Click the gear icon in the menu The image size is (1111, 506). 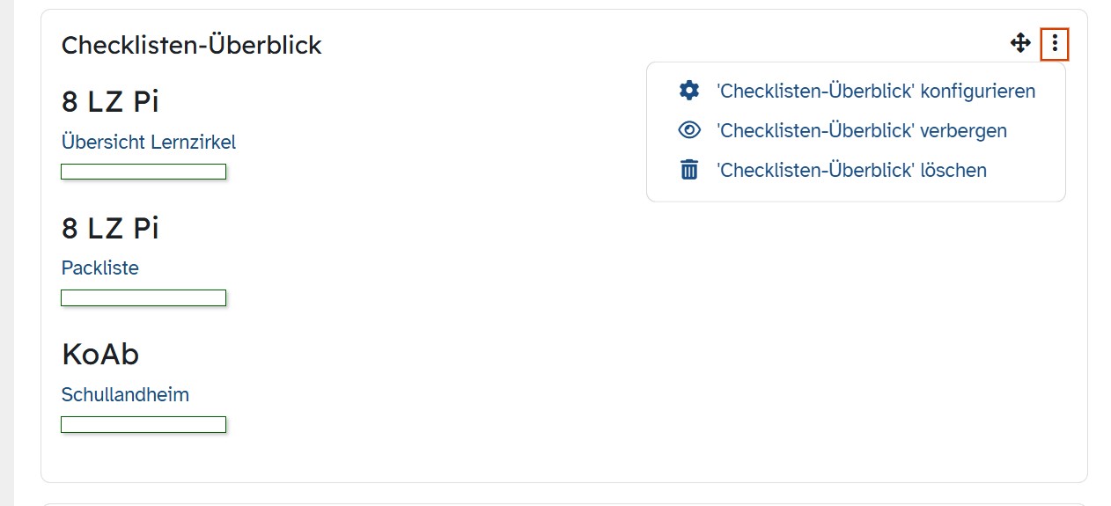[x=688, y=91]
